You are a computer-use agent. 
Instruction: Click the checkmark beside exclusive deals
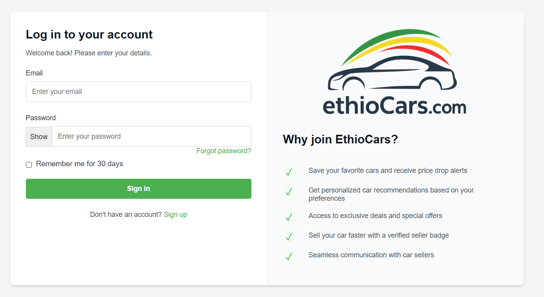[x=289, y=216]
